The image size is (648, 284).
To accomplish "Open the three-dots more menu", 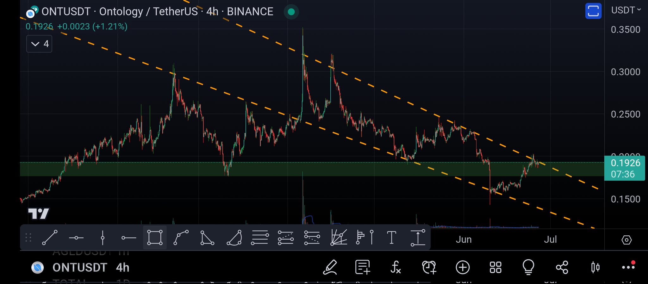I will coord(628,267).
